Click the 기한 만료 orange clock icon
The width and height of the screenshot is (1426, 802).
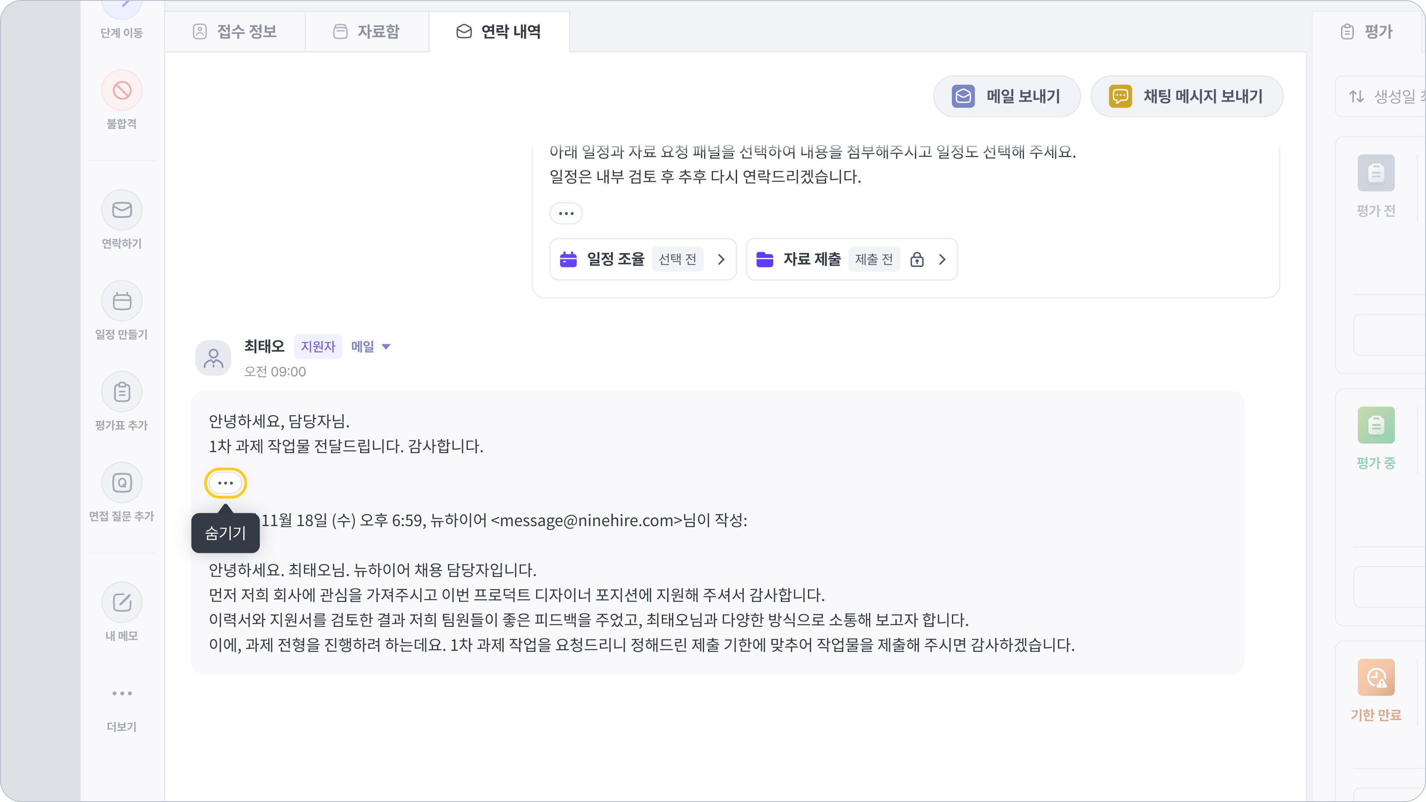1376,677
